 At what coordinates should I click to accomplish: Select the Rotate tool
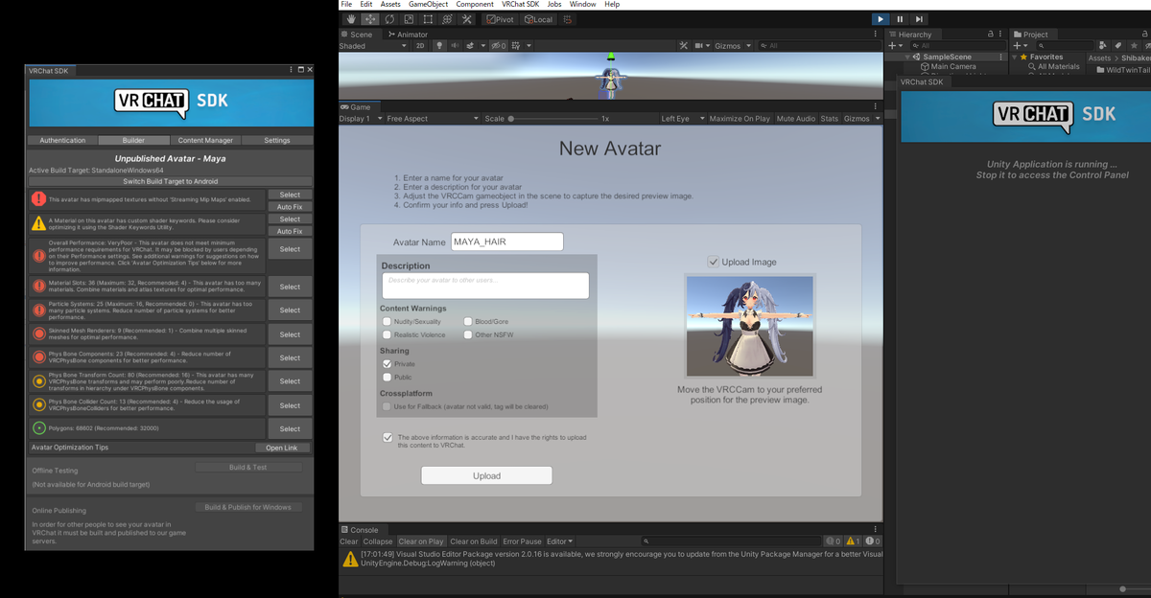point(389,19)
